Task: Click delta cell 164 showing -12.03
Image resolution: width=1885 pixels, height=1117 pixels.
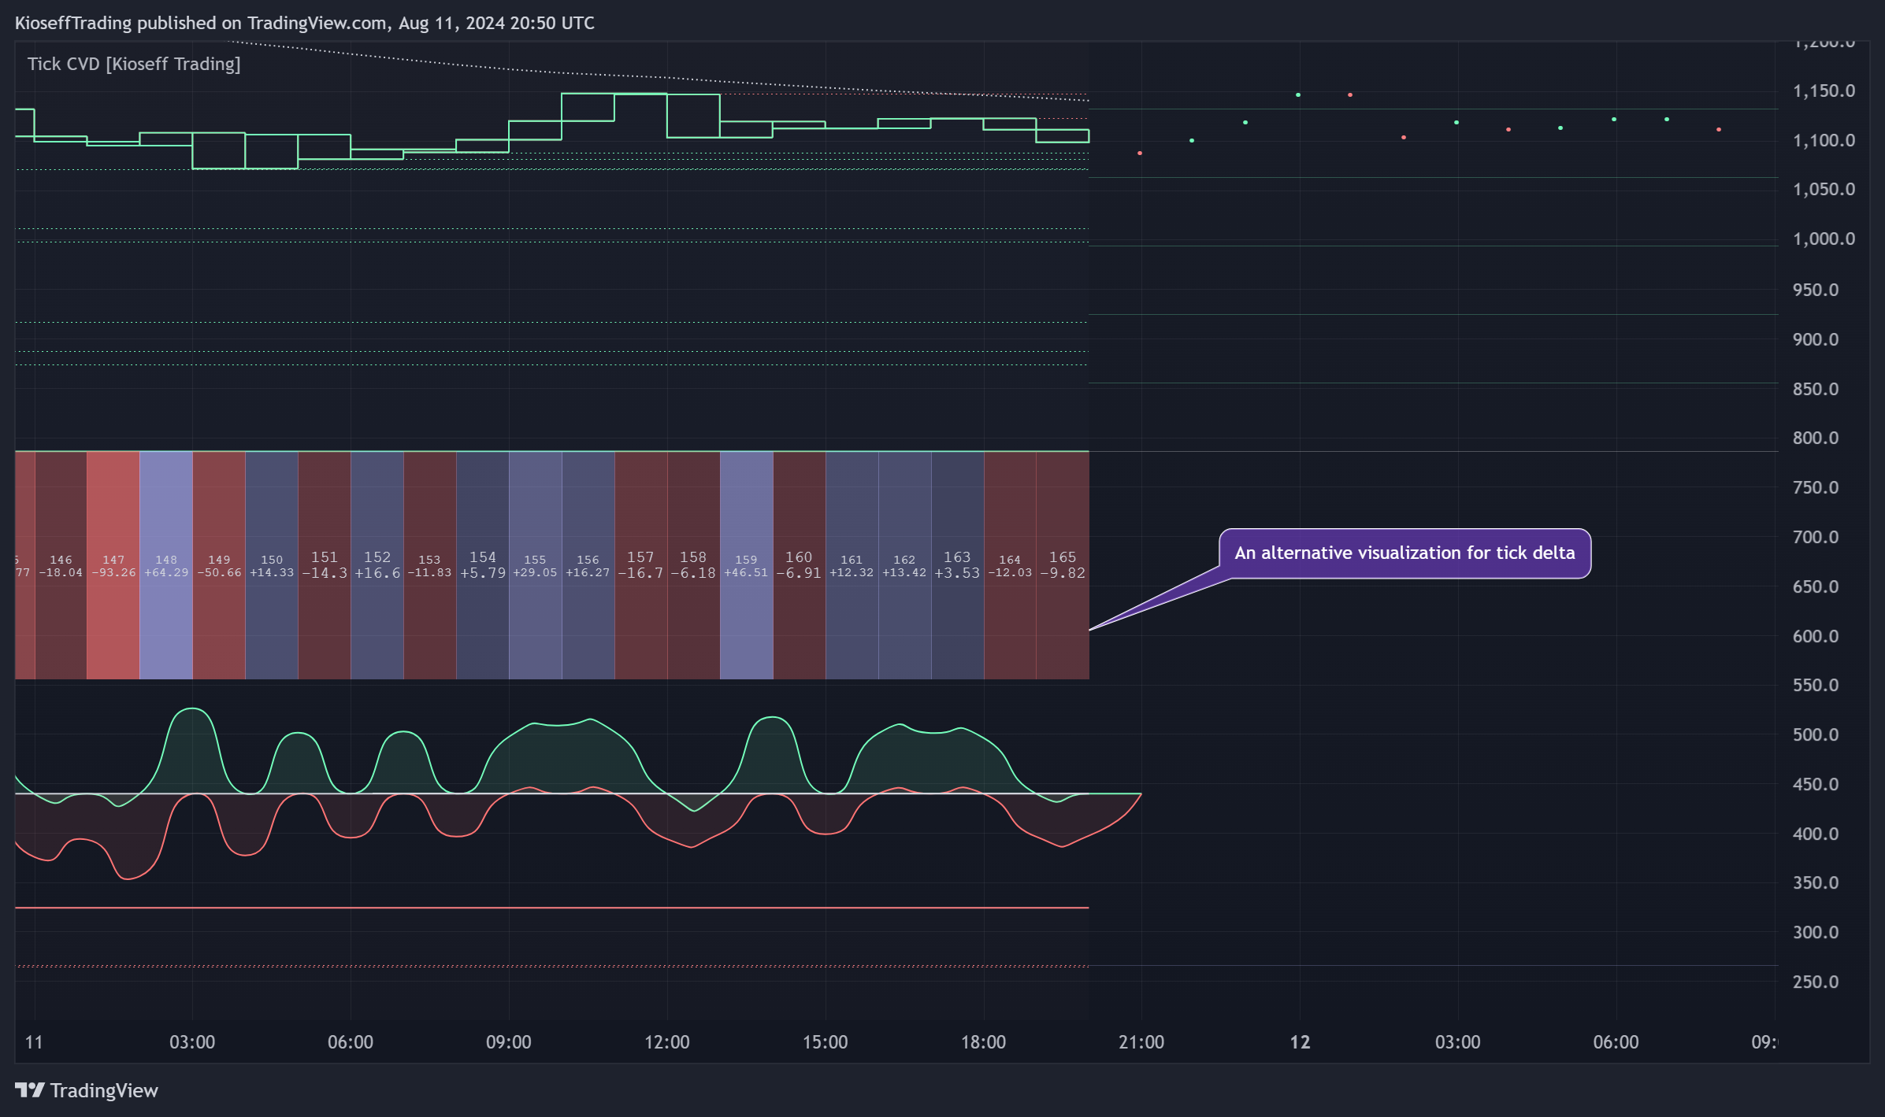Action: click(1010, 565)
